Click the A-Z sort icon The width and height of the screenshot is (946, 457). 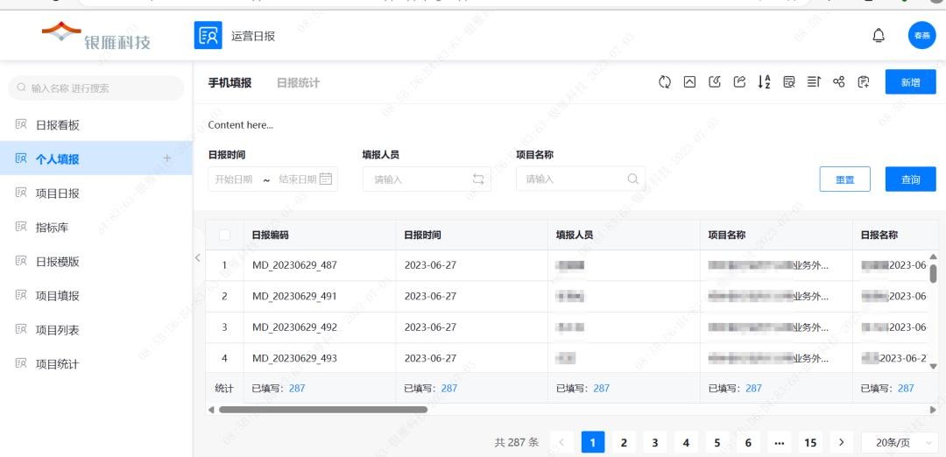point(764,82)
